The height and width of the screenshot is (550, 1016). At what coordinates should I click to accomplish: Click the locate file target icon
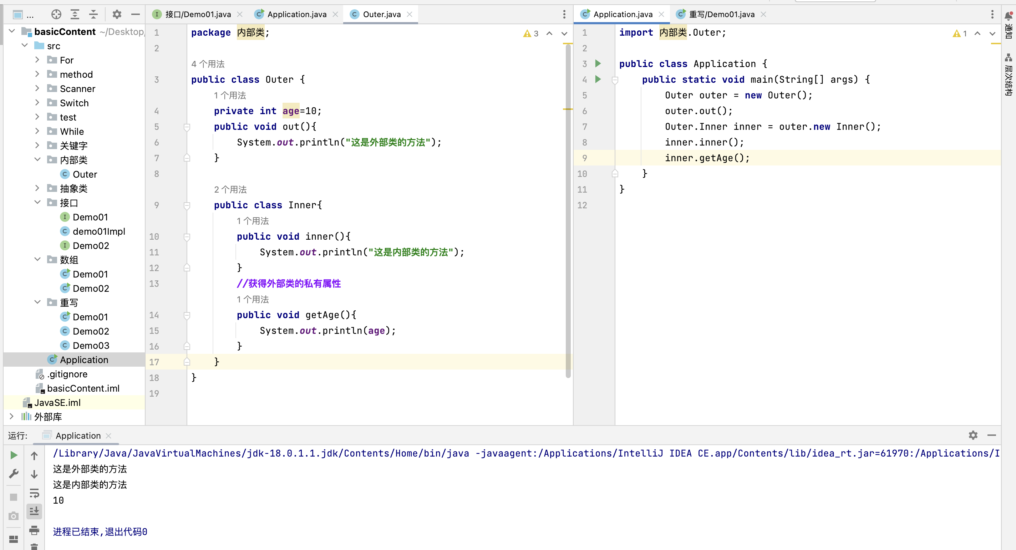(56, 15)
